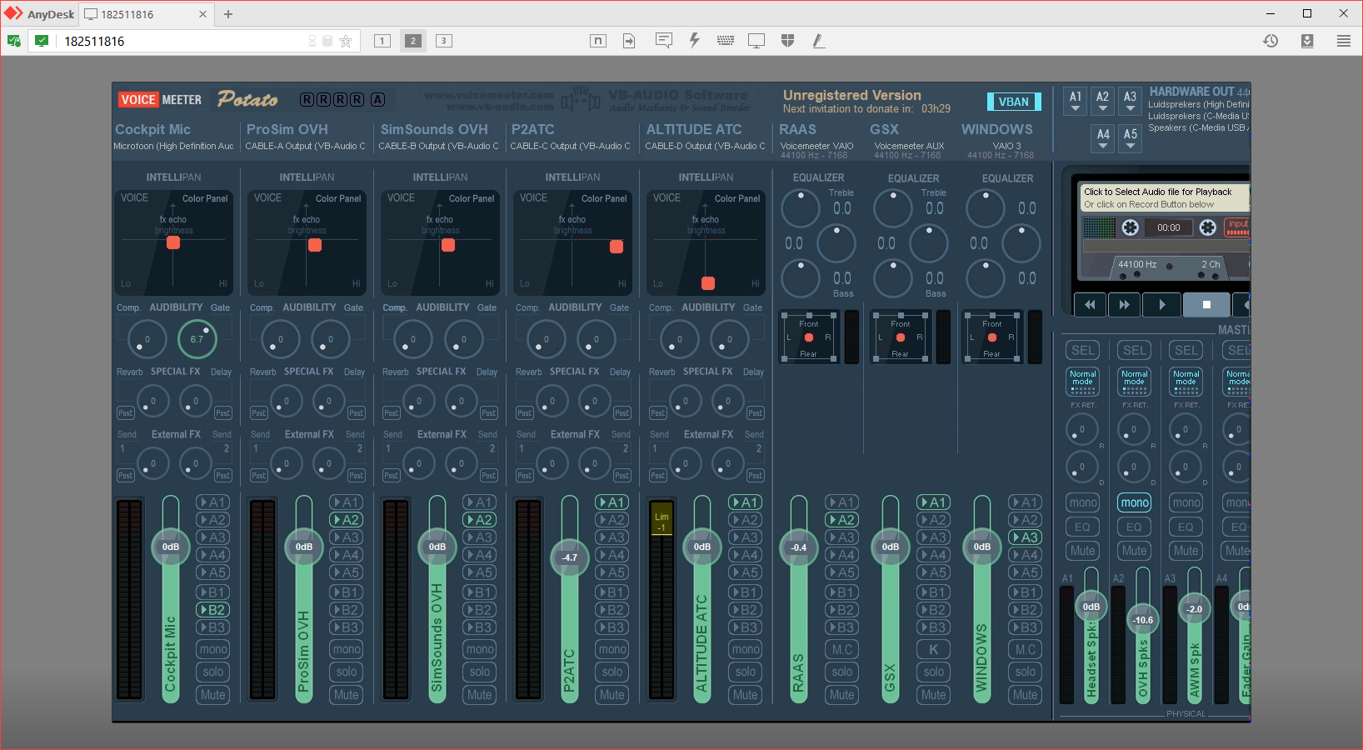The width and height of the screenshot is (1363, 750).
Task: Select remote monitor 1
Action: tap(382, 41)
